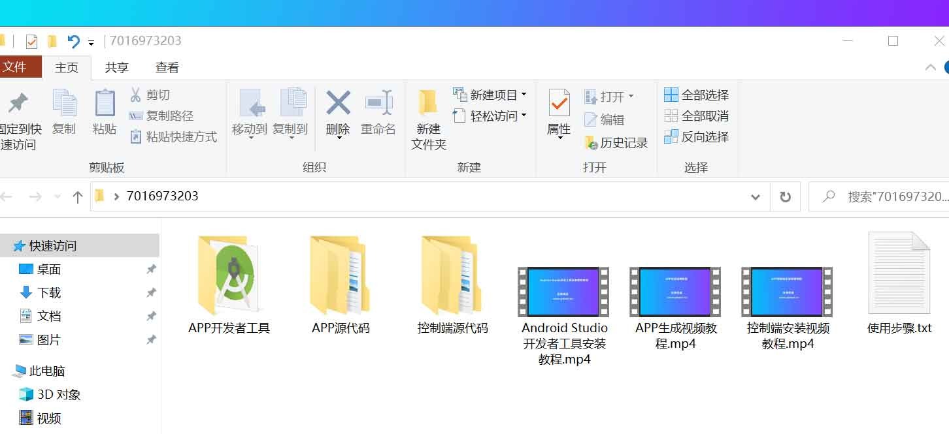Click Invert selection (反向选择)
This screenshot has width=949, height=434.
[x=697, y=137]
